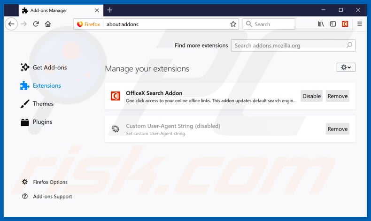Click the 'One click access' addon description
Viewport: 371px width, 221px height.
tap(211, 101)
